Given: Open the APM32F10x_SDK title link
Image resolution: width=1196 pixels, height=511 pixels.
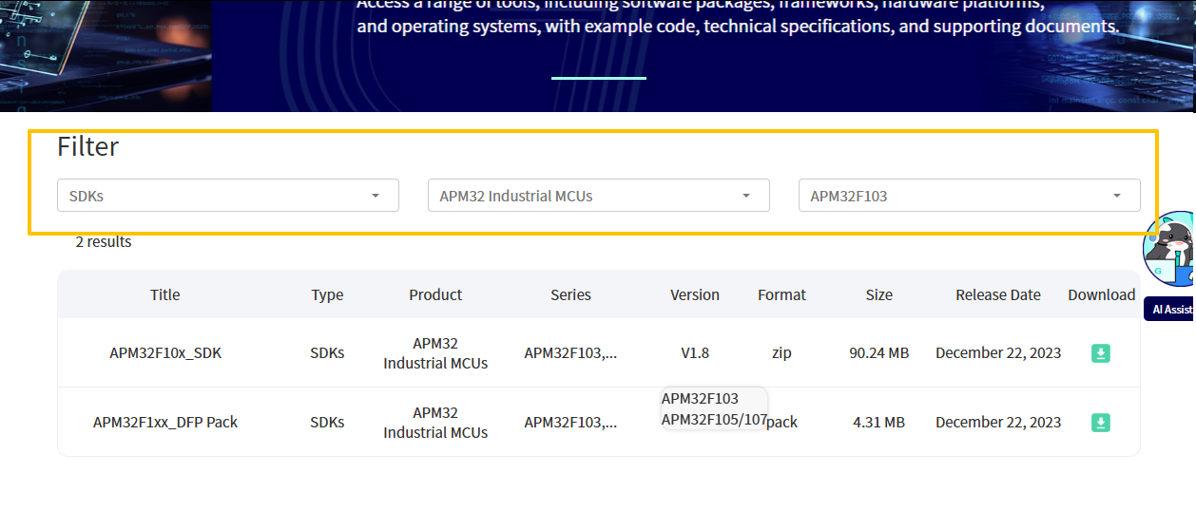Looking at the screenshot, I should pos(165,353).
